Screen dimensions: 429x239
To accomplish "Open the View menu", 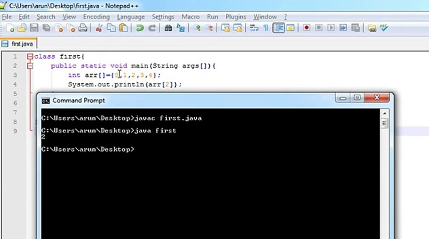I will (x=69, y=17).
